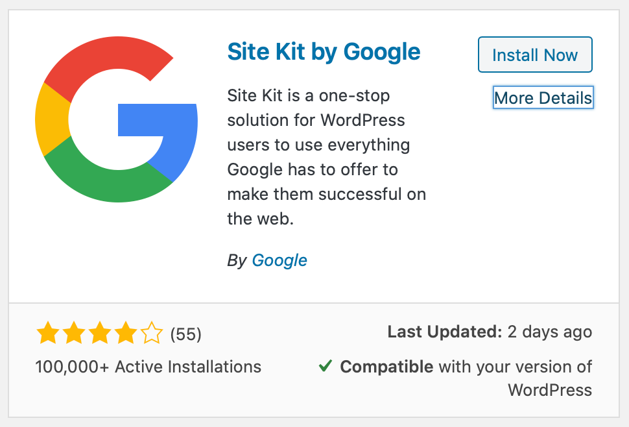Screen dimensions: 629x427
Task: Click the green compatibility checkmark icon
Action: pos(326,365)
